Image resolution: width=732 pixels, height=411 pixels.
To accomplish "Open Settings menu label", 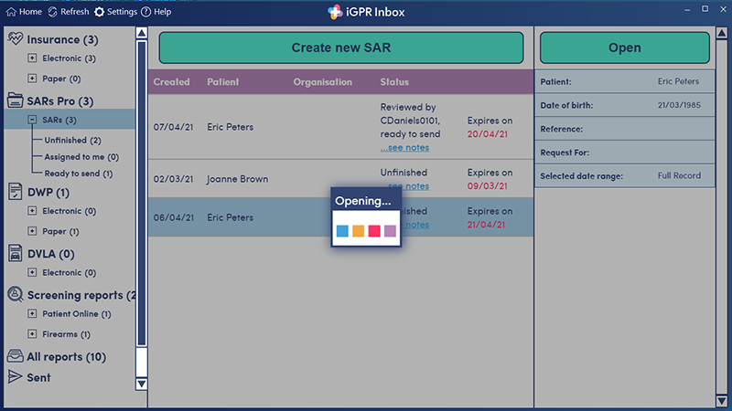I will (122, 12).
